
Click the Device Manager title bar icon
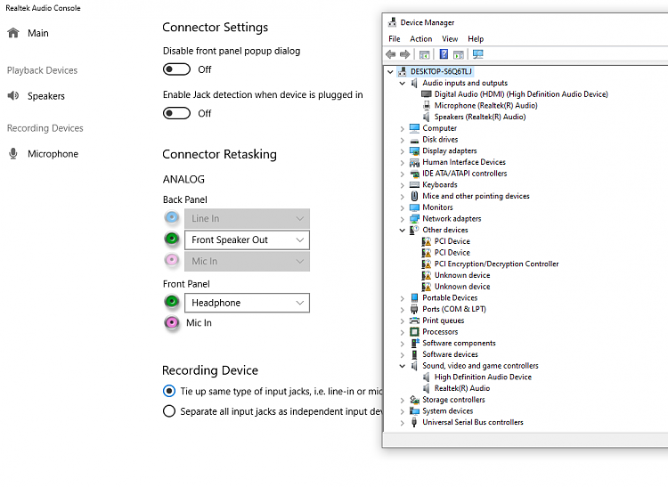[x=392, y=22]
